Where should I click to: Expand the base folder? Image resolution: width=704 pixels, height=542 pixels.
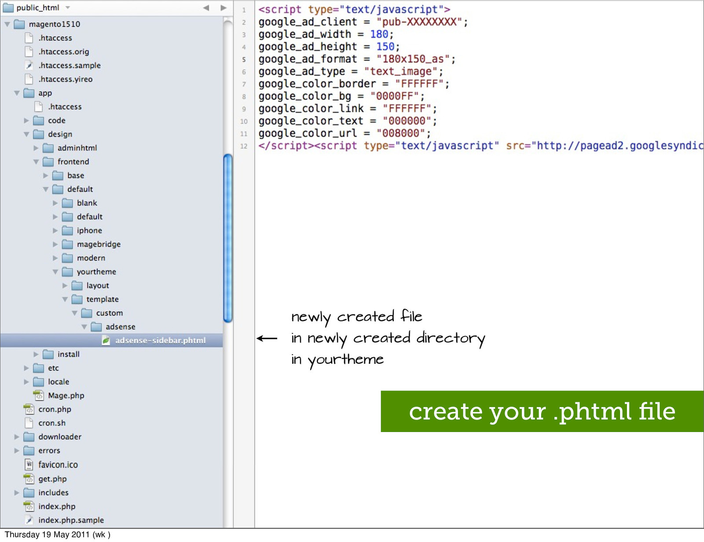point(46,176)
